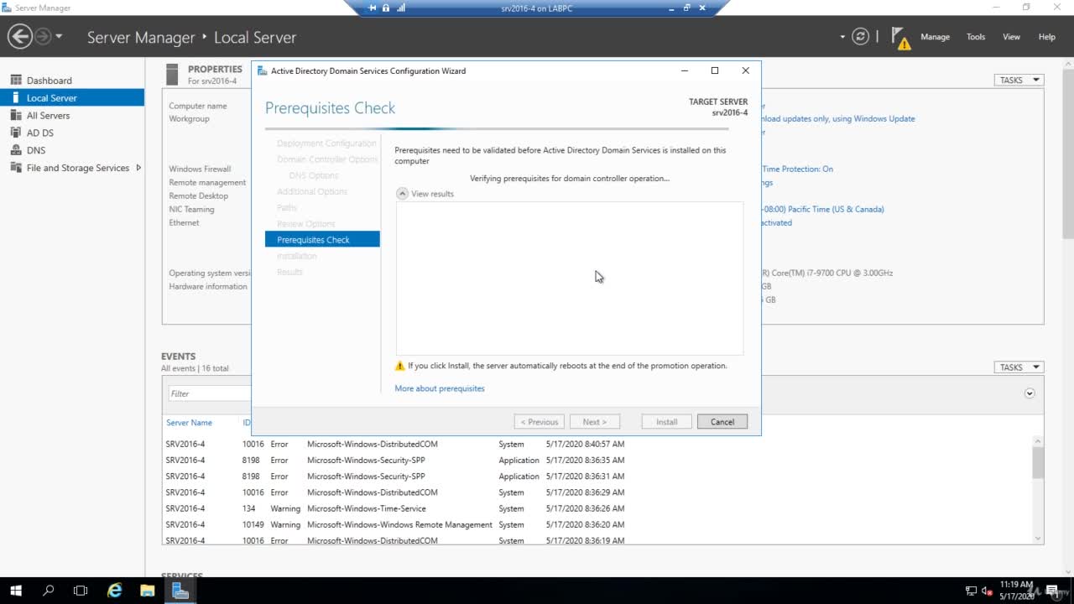Maximize the configuration wizard window
Image resolution: width=1074 pixels, height=604 pixels.
[715, 70]
